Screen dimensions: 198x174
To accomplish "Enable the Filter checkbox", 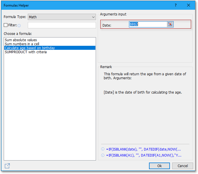I will coord(6,25).
